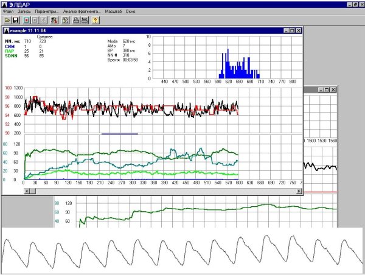Viewport: 365px width, 275px height.
Task: Click the tallest blue histogram bar near 620
Action: tap(228, 63)
